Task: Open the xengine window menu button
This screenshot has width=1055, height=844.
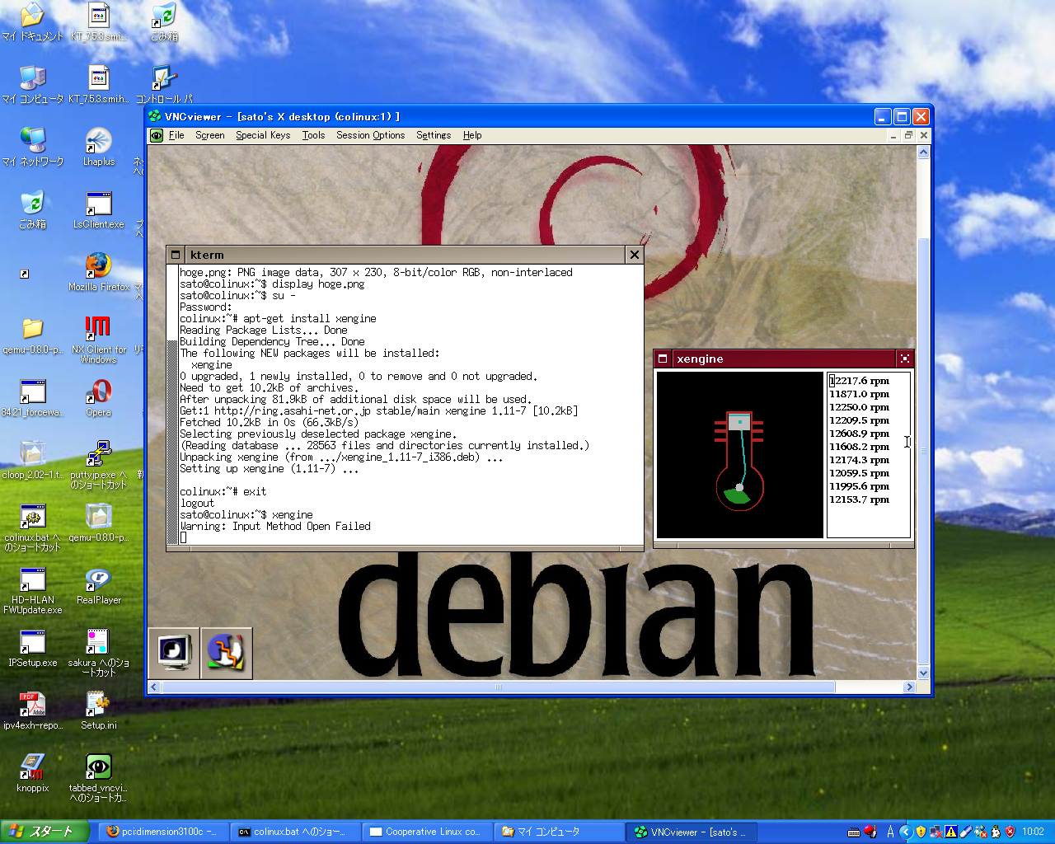Action: (x=663, y=359)
